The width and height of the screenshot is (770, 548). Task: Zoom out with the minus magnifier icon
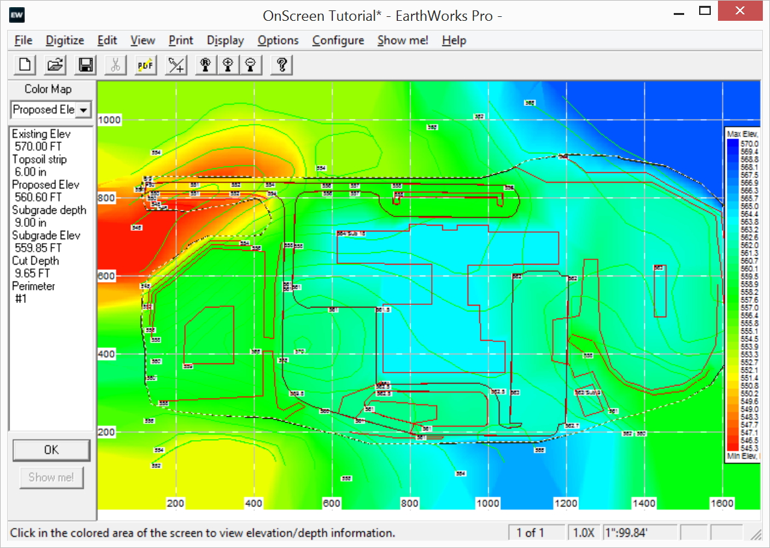tap(251, 65)
